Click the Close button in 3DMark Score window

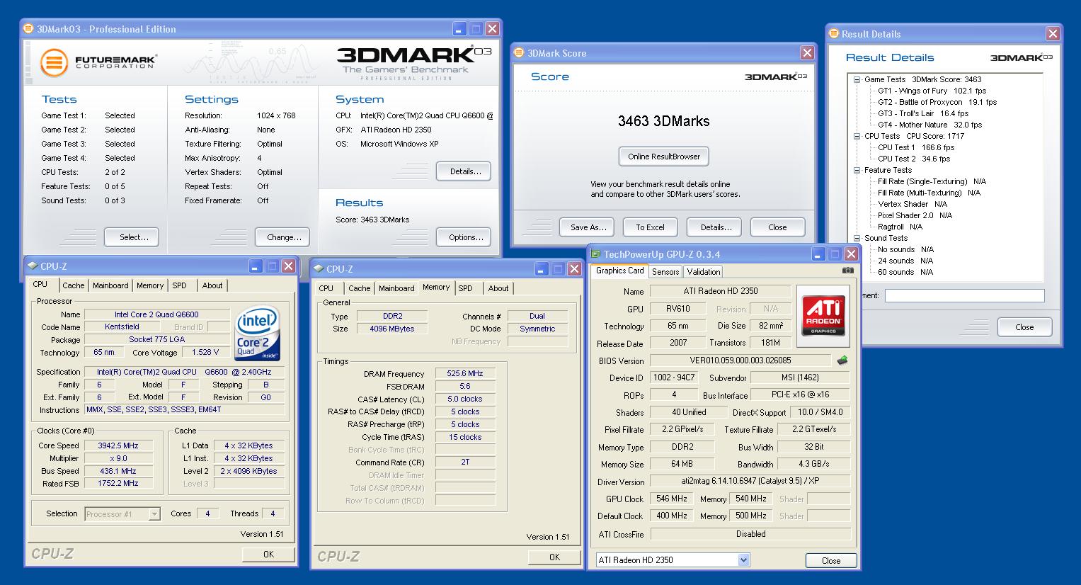coord(777,227)
